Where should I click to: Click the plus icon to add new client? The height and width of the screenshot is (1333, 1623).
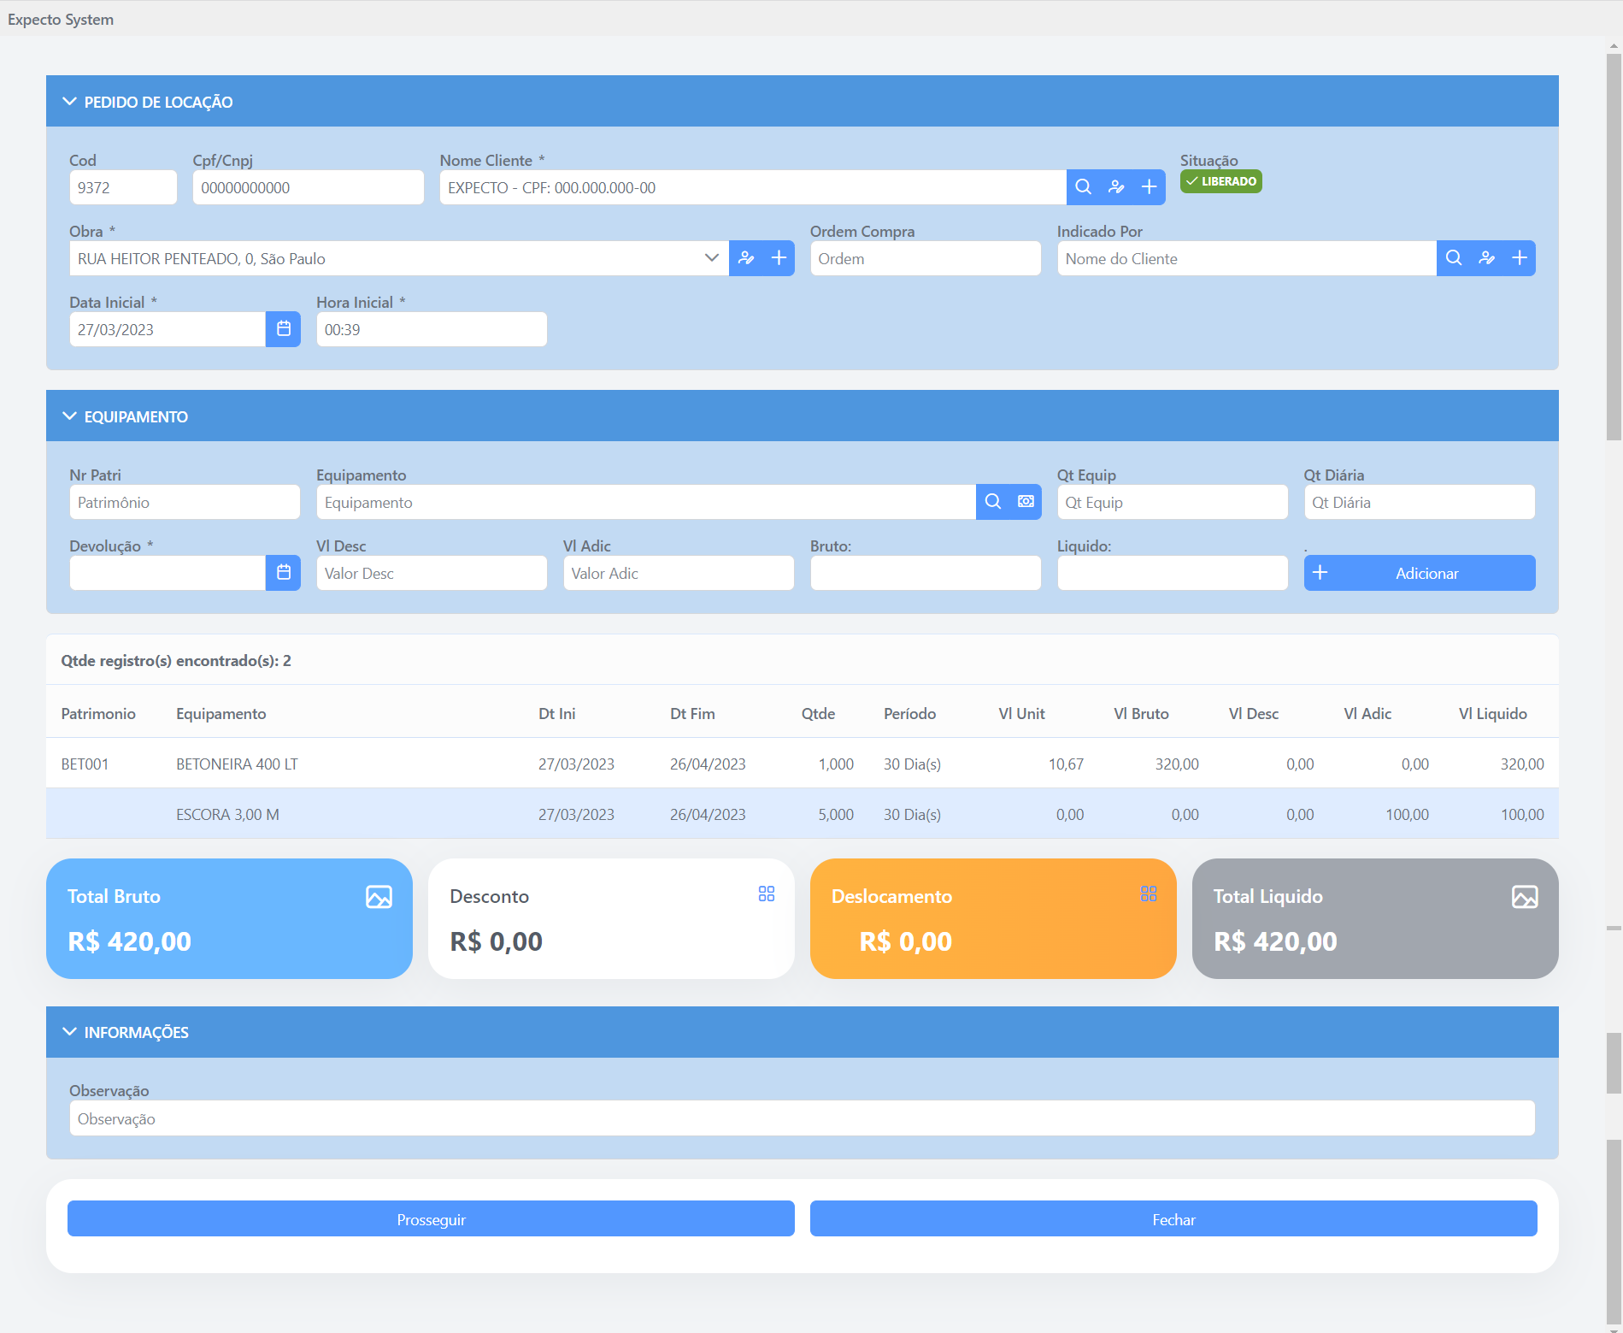point(1150,187)
